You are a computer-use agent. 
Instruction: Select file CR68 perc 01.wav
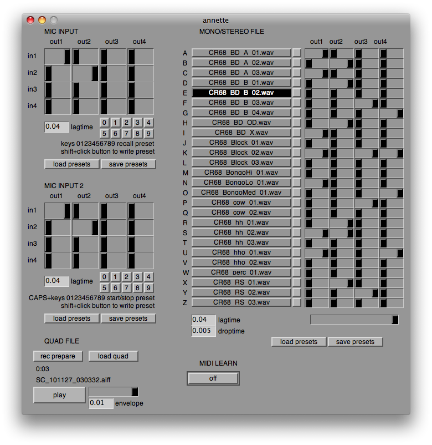click(241, 272)
